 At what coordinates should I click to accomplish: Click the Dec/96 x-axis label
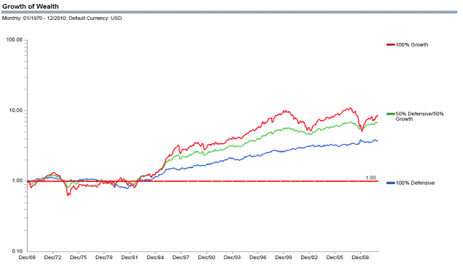tap(258, 258)
